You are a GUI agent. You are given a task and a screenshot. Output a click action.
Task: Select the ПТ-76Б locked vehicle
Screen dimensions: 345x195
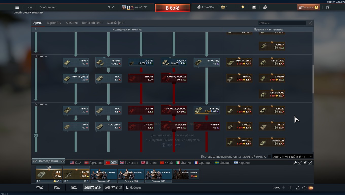[x=141, y=78]
